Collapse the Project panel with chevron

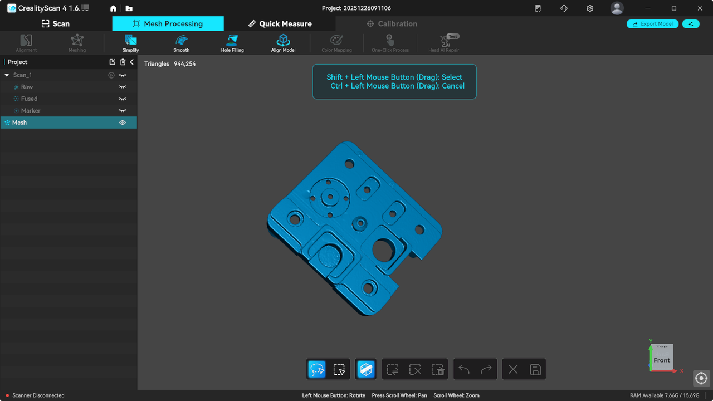[132, 62]
